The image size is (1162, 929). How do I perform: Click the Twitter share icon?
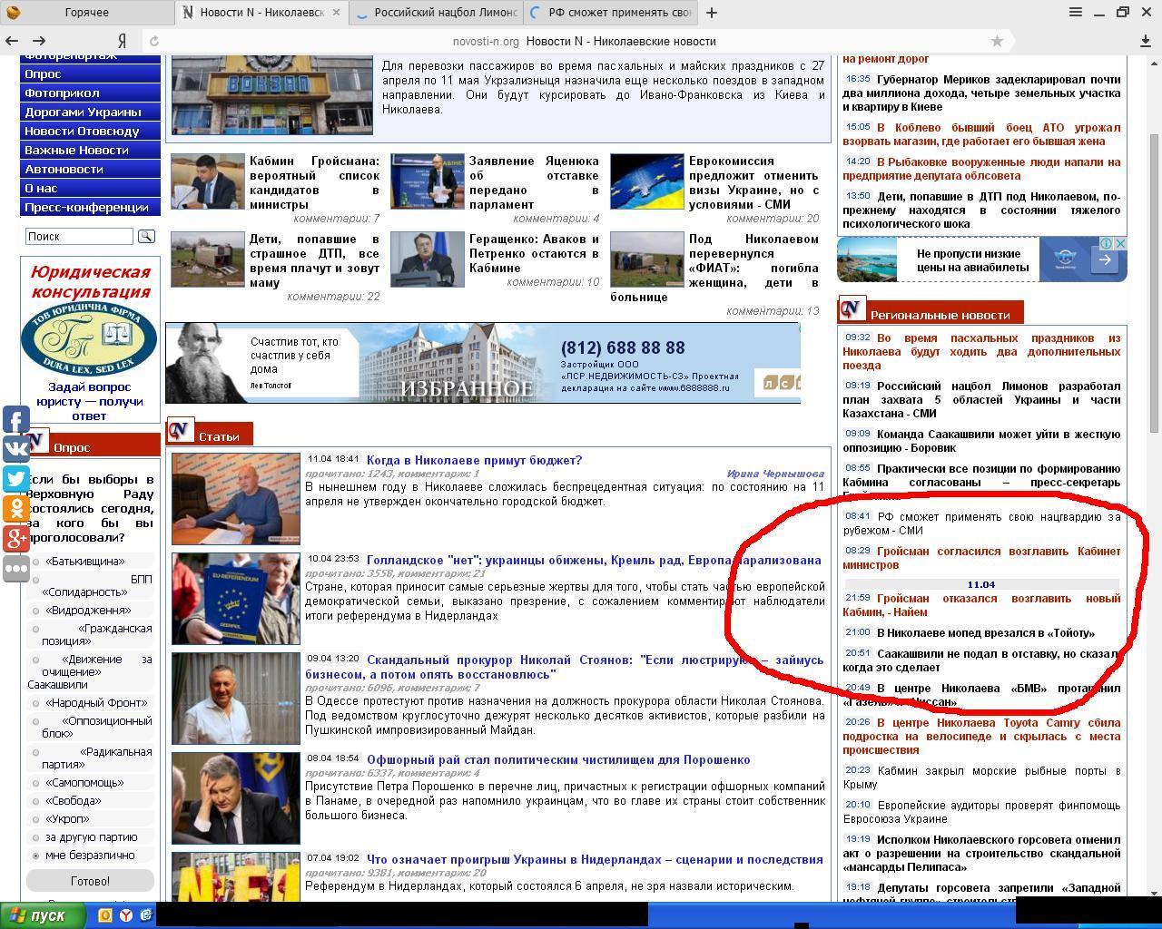pos(15,479)
